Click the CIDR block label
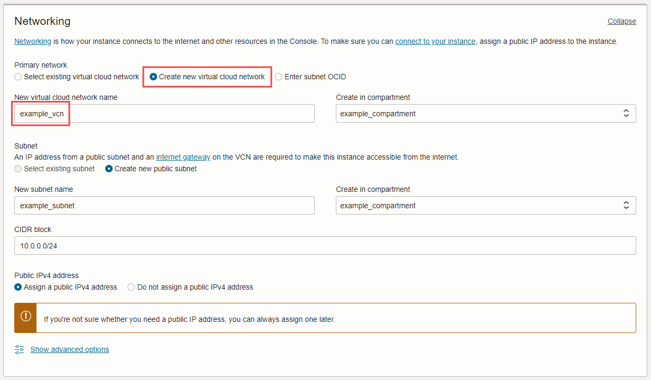This screenshot has height=380, width=651. [33, 229]
